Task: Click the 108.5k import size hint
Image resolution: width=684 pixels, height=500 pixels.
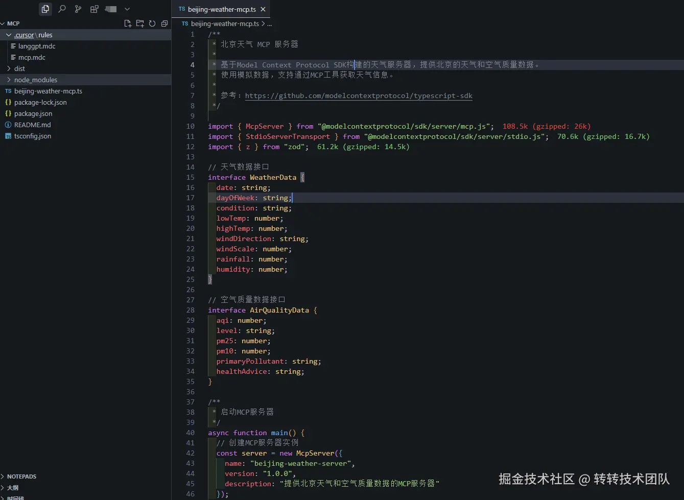Action: [x=547, y=126]
